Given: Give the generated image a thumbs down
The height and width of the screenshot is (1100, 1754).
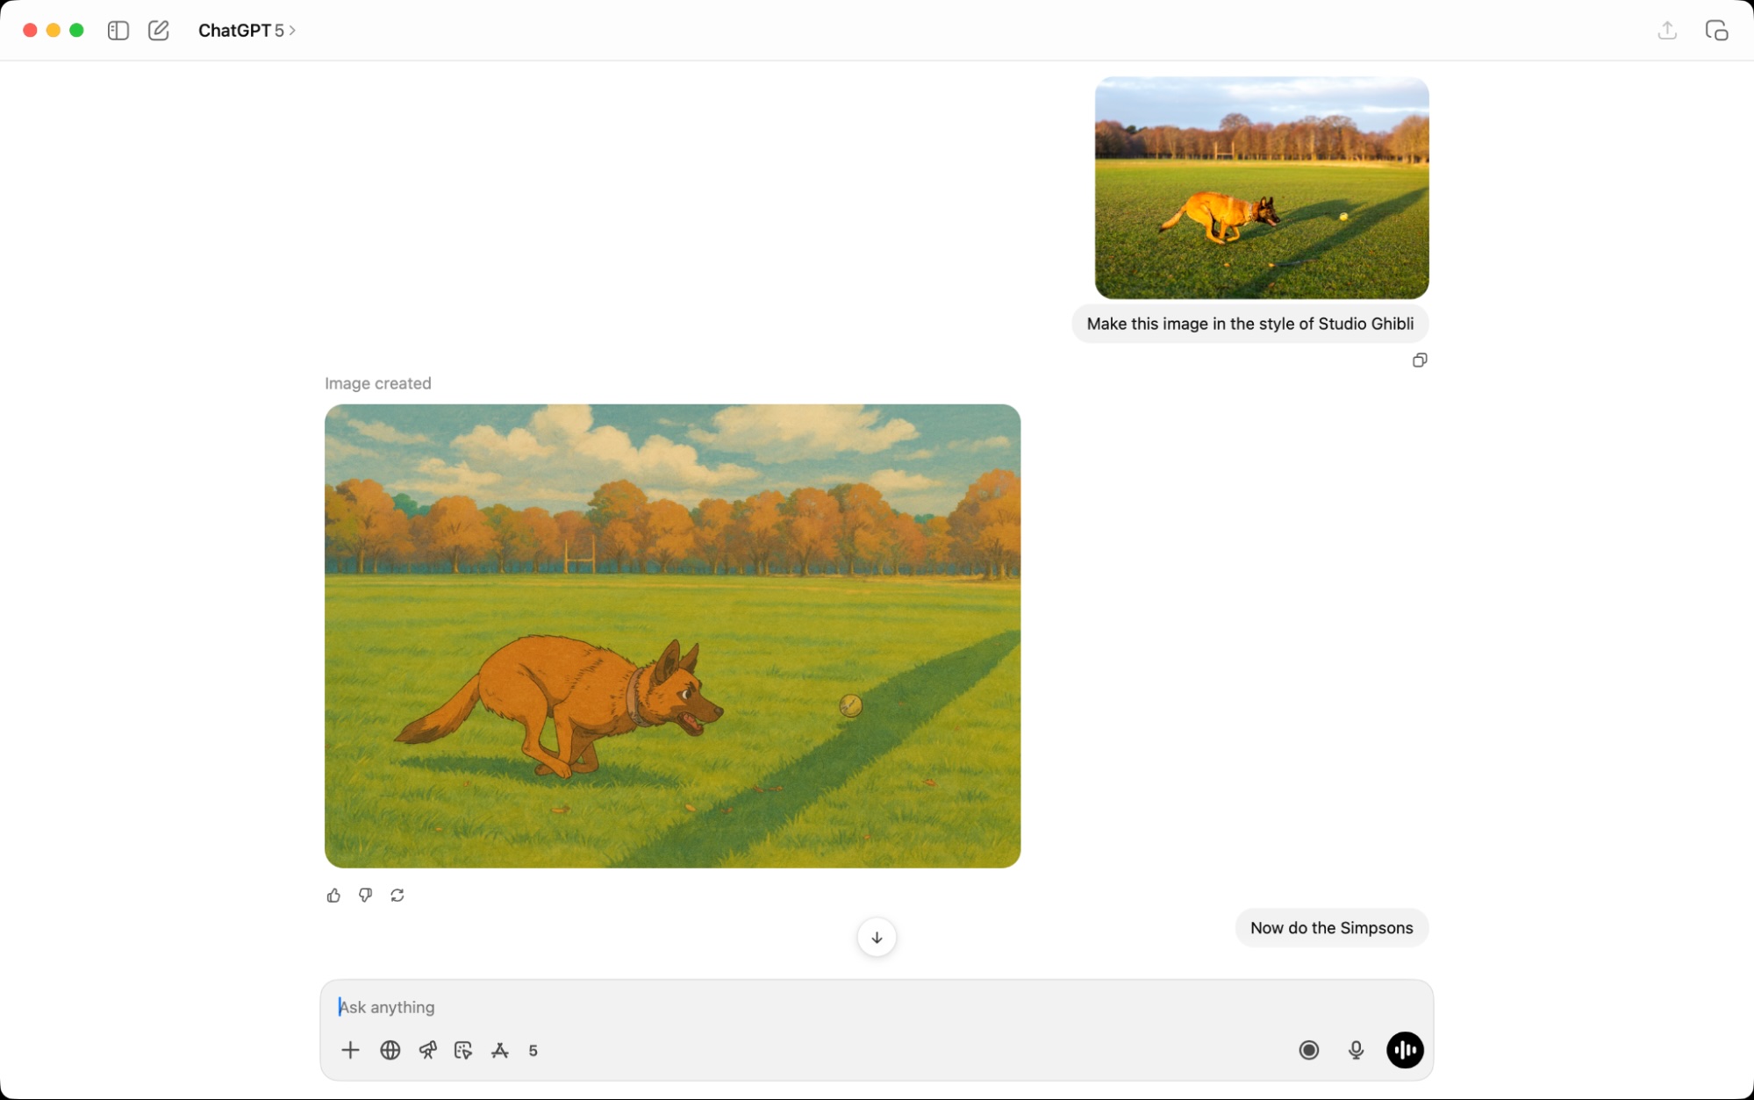Looking at the screenshot, I should (365, 895).
